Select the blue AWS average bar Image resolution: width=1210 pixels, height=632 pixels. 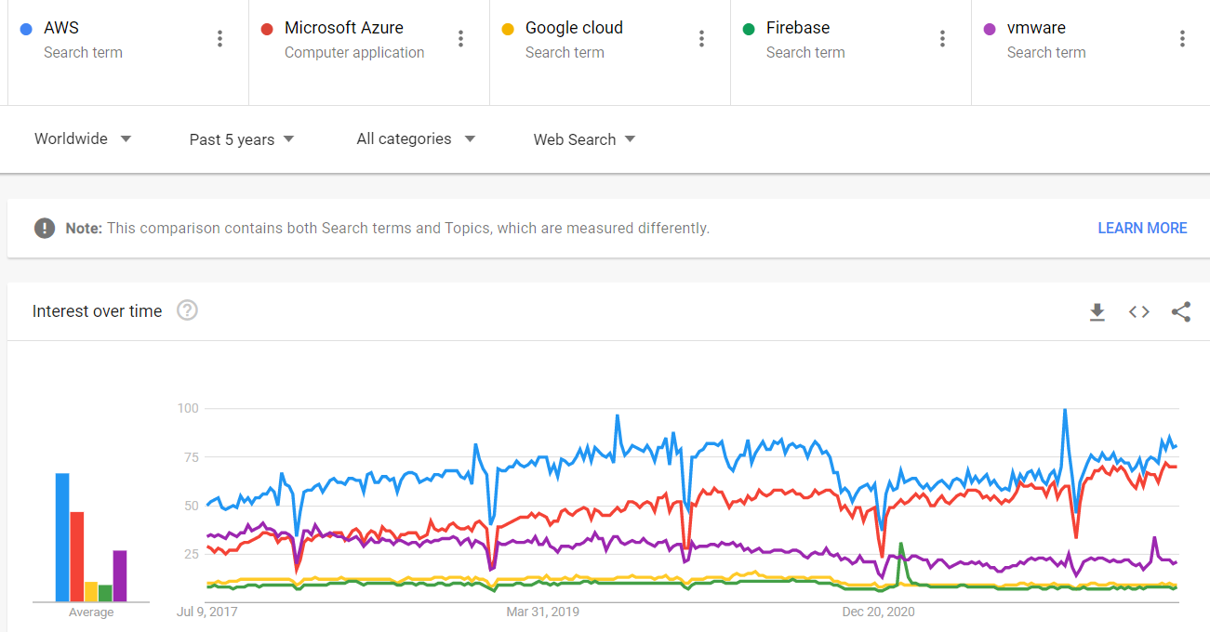coord(62,537)
